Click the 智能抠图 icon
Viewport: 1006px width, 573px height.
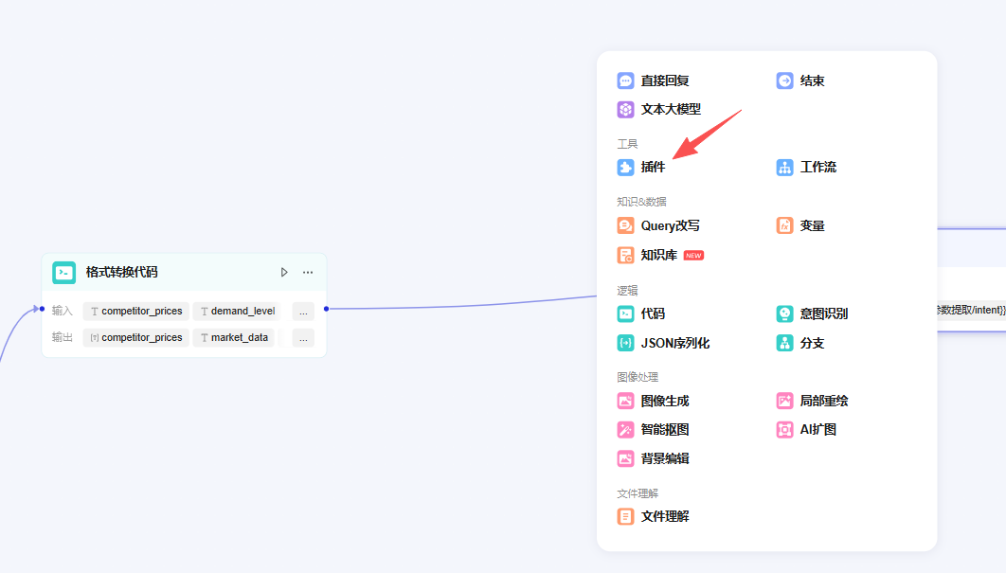(x=625, y=430)
